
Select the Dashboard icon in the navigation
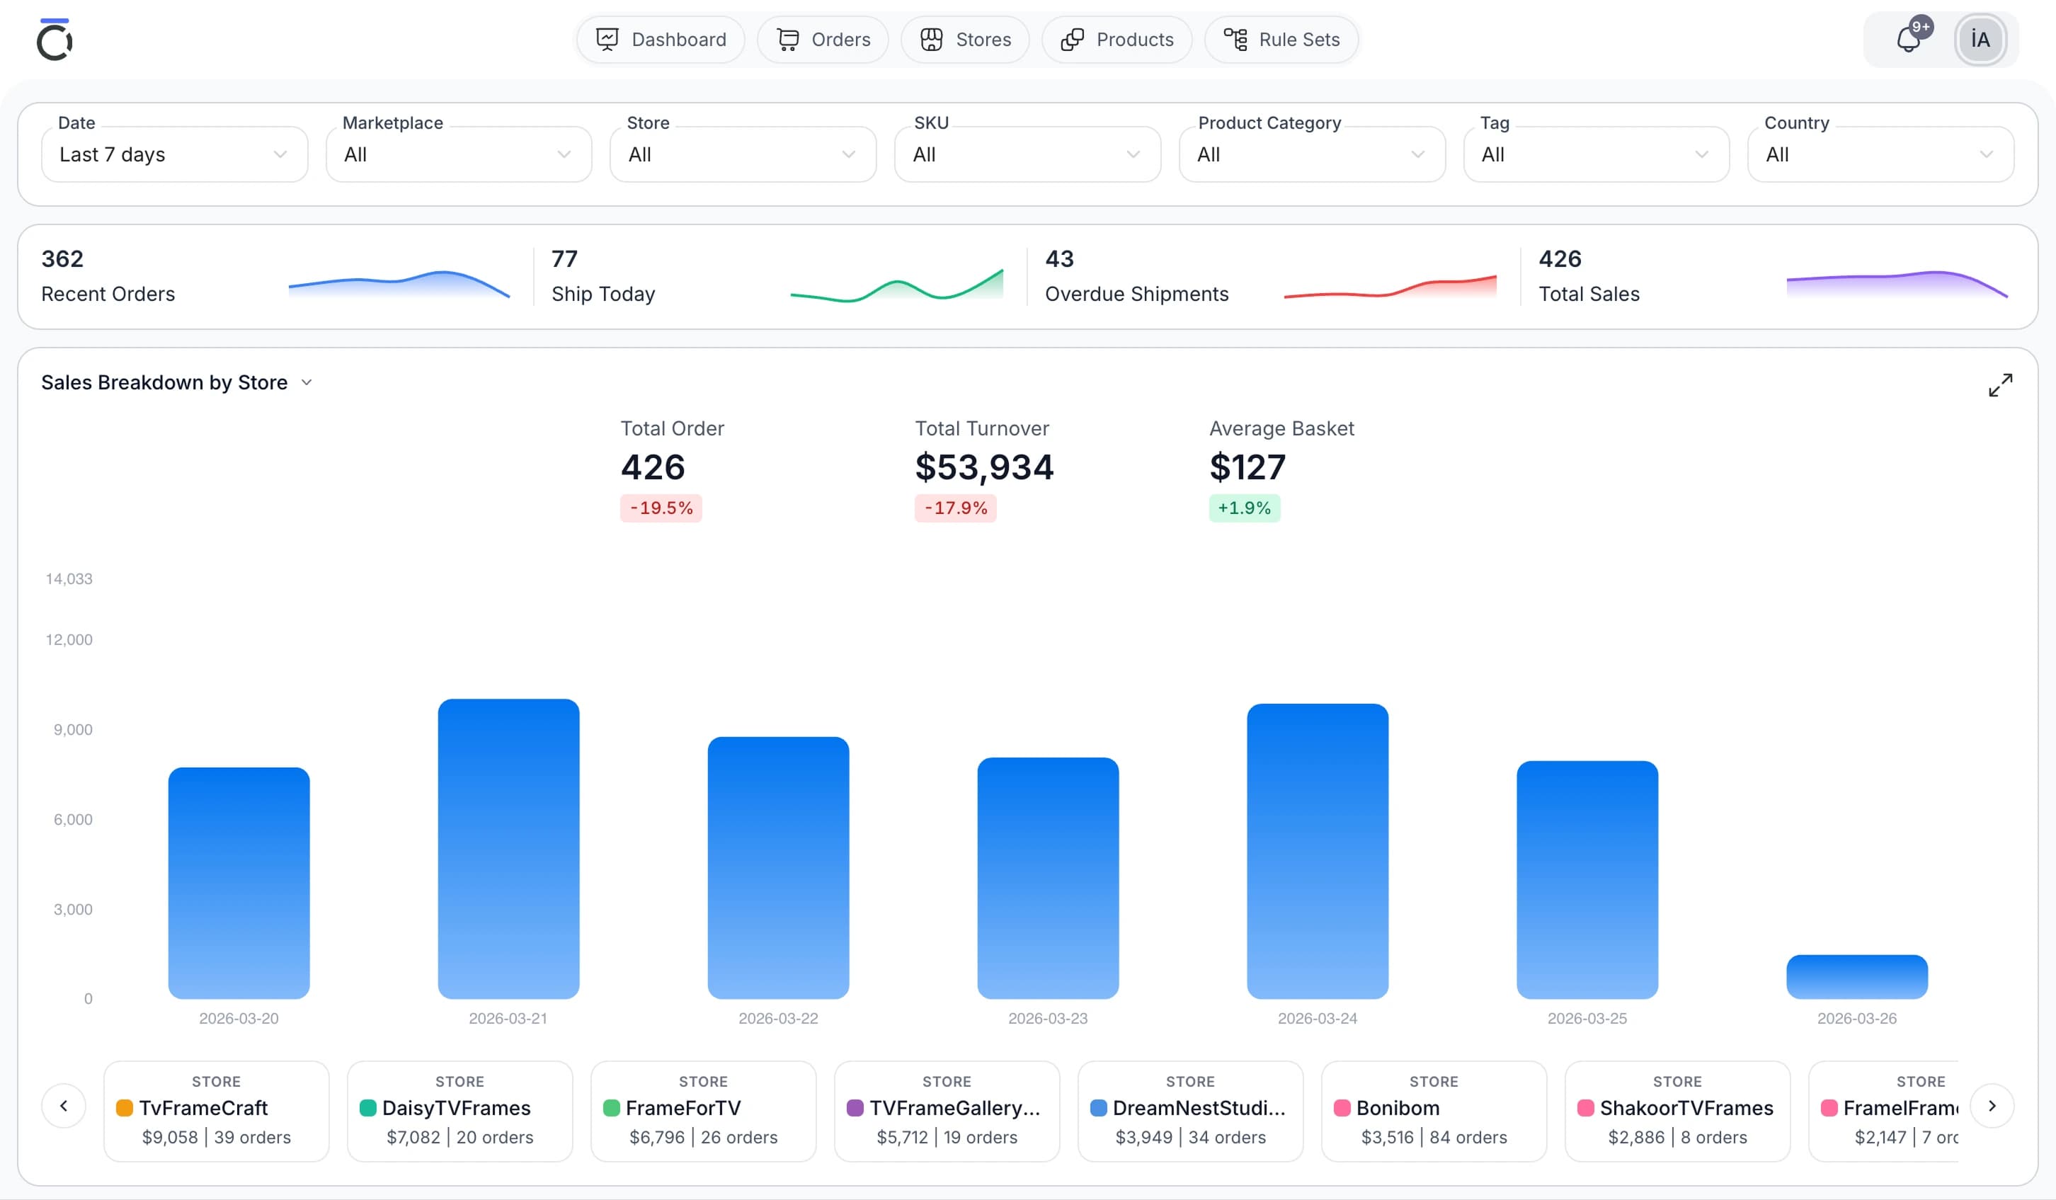click(x=607, y=38)
